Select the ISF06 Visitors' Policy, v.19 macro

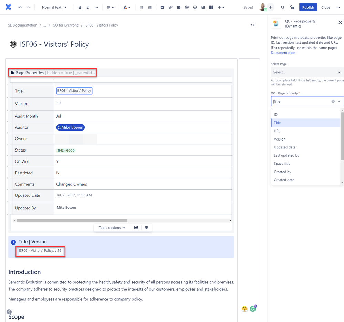coord(40,251)
